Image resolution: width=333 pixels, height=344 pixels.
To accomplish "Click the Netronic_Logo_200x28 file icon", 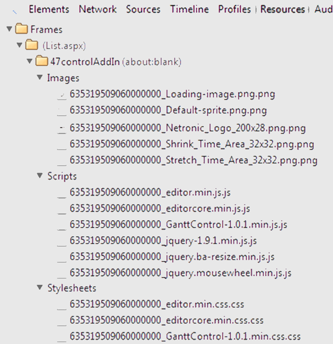I will pyautogui.click(x=61, y=129).
